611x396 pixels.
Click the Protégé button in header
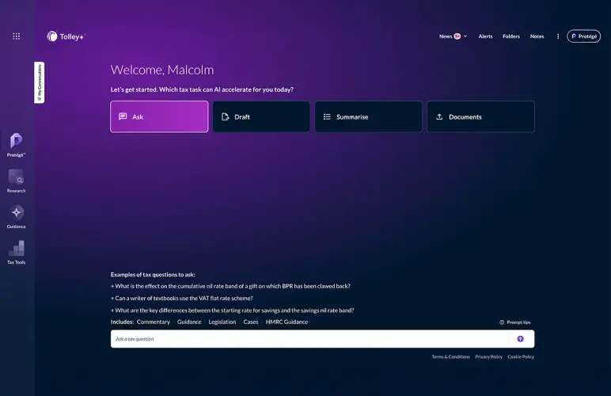pyautogui.click(x=584, y=36)
